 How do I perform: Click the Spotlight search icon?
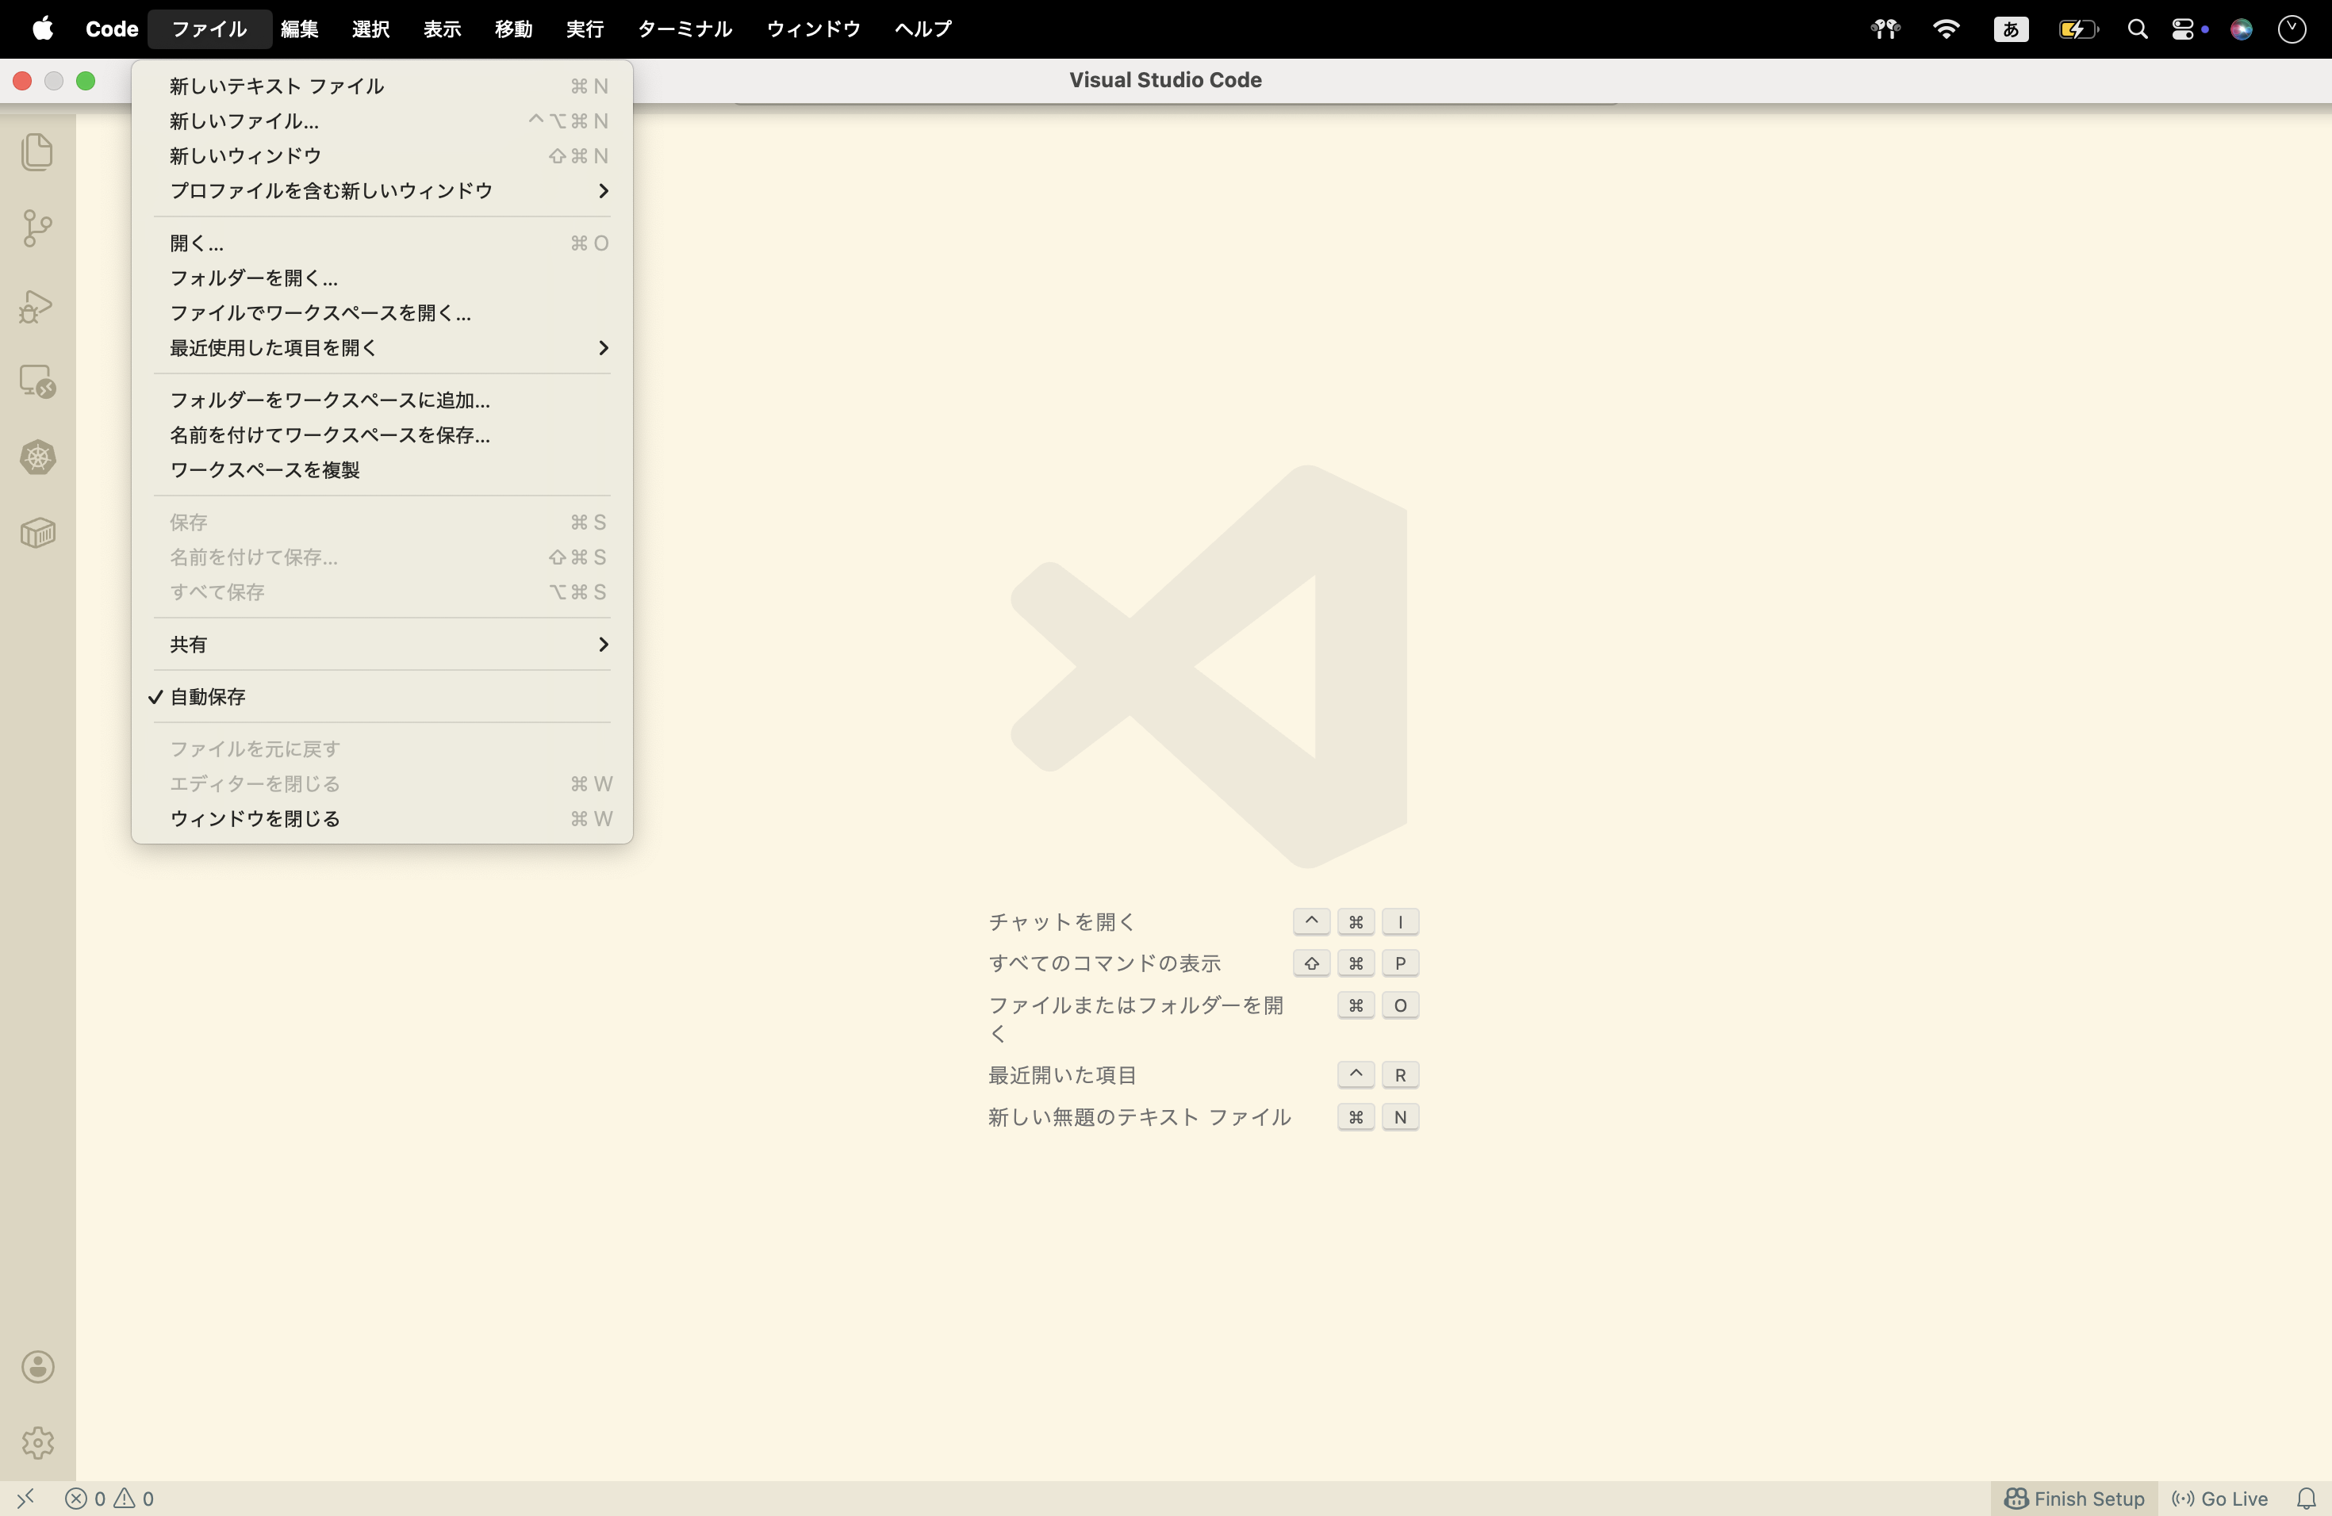click(x=2138, y=29)
